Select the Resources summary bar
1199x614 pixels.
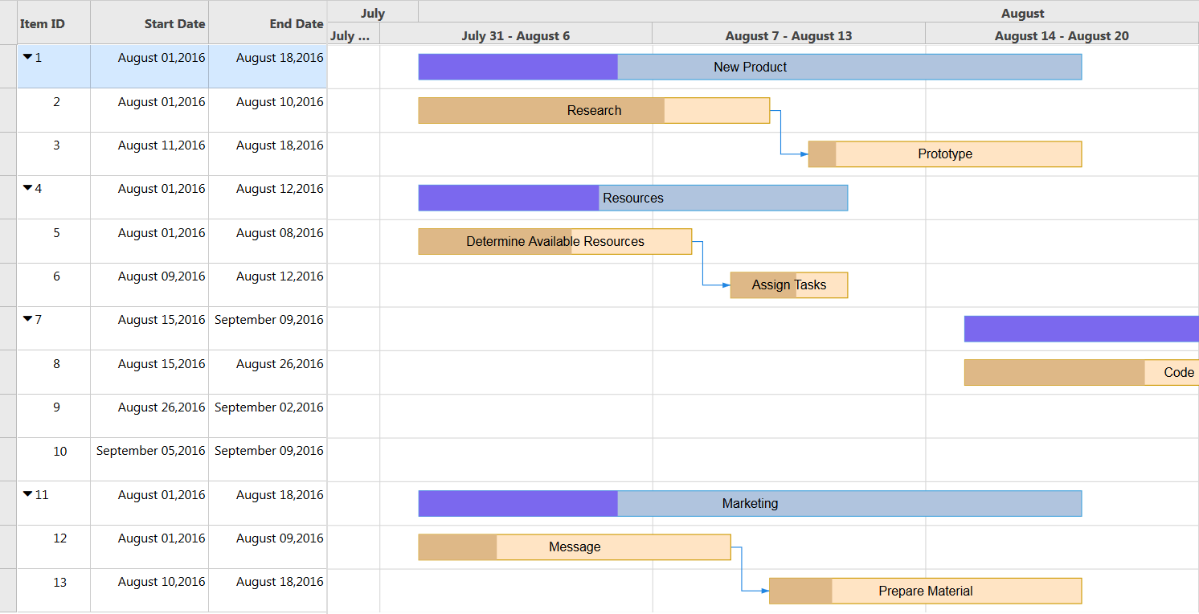click(x=633, y=198)
